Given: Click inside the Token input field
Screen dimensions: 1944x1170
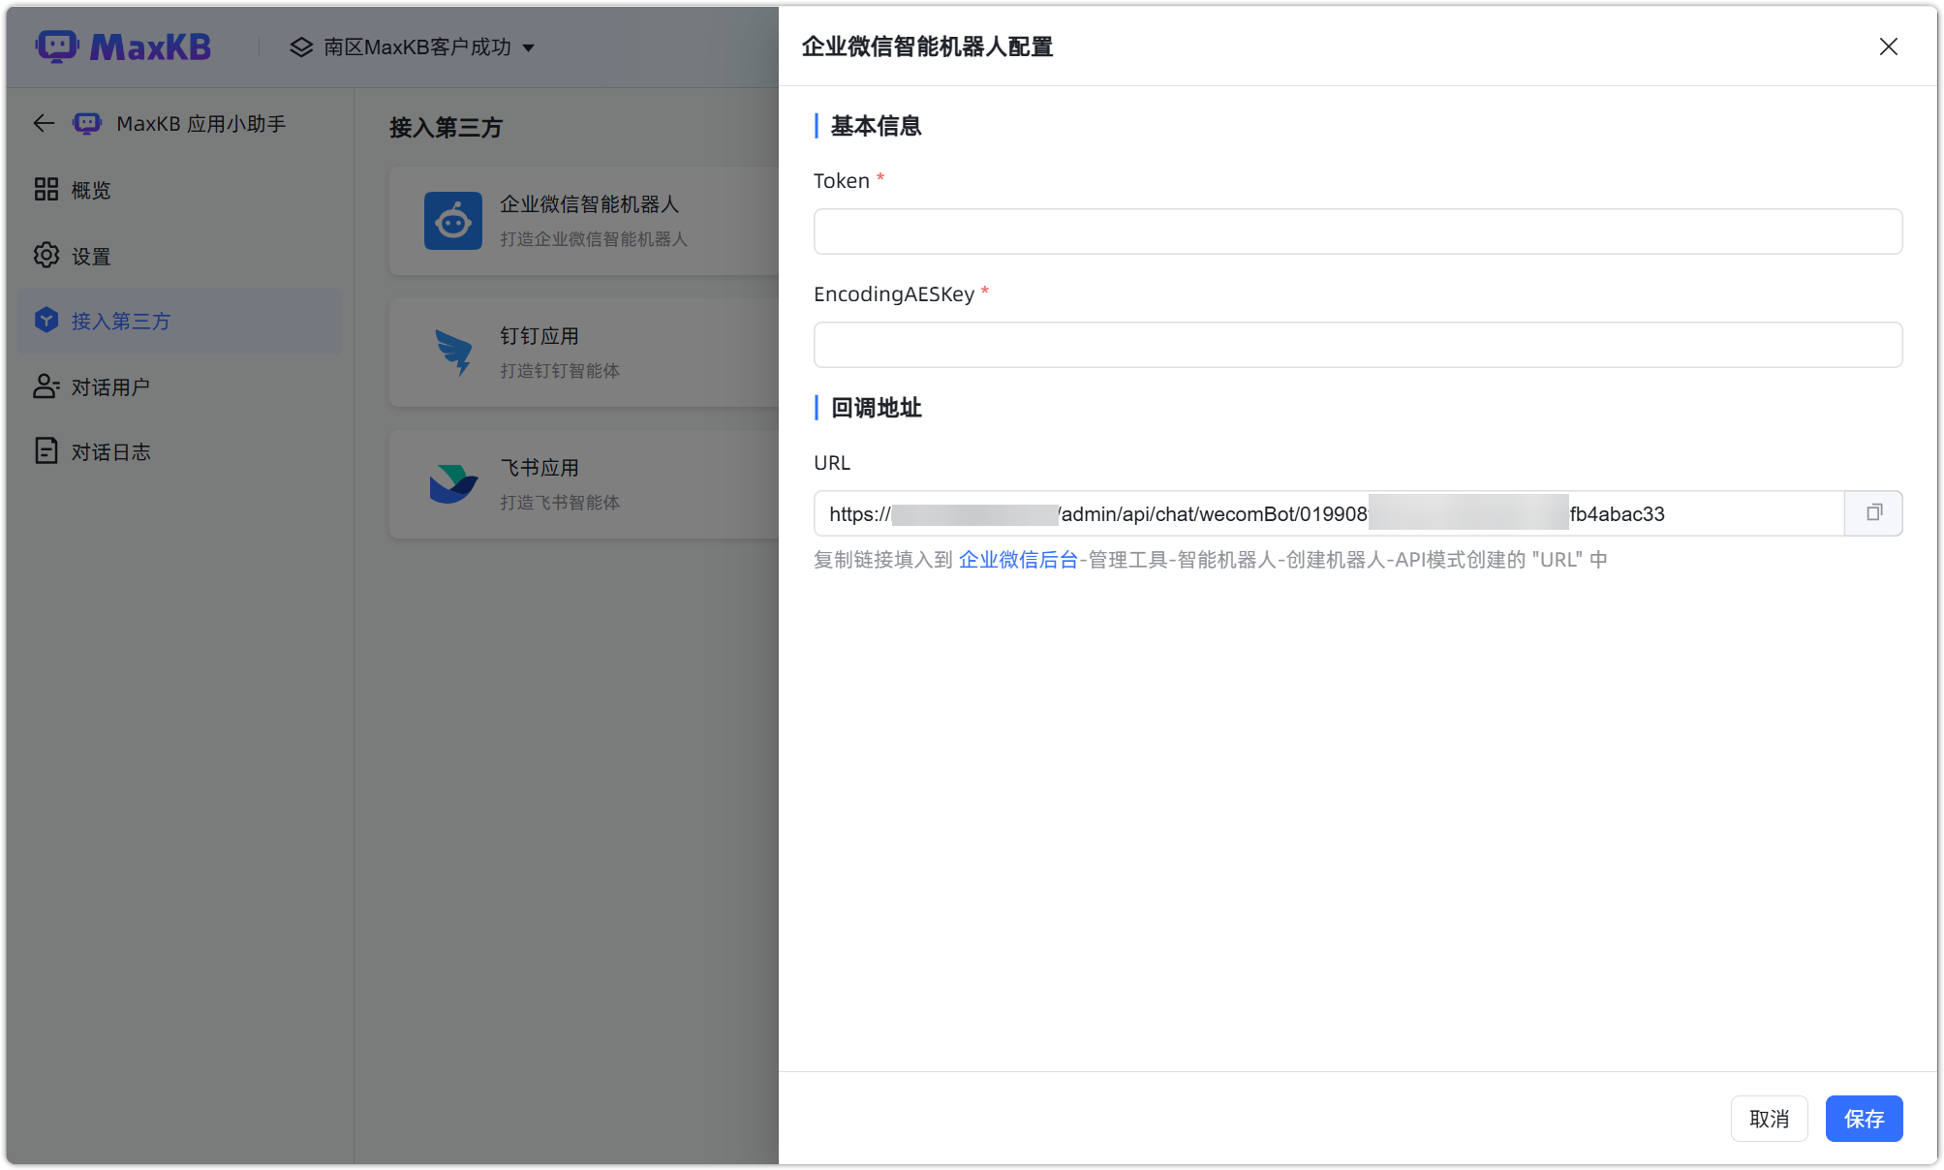Looking at the screenshot, I should (1356, 231).
